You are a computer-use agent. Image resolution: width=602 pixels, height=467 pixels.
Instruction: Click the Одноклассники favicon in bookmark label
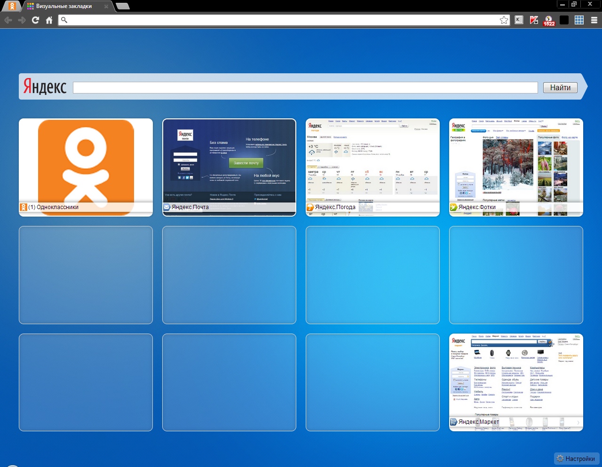[x=24, y=207]
